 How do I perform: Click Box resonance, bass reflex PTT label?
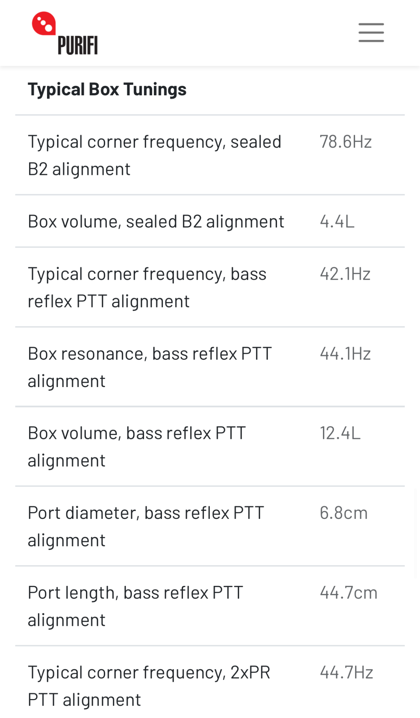[150, 367]
